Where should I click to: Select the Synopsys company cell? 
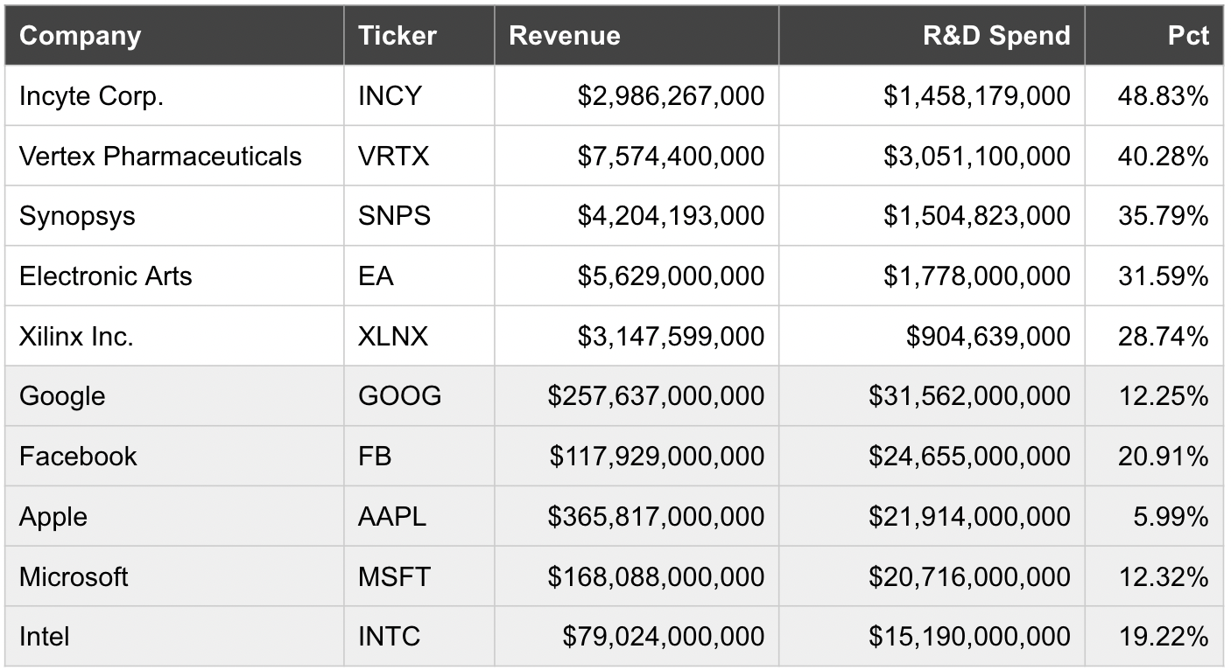point(77,215)
